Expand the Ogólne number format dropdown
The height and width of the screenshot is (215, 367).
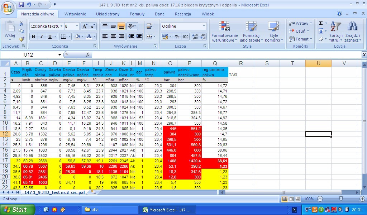(x=204, y=27)
